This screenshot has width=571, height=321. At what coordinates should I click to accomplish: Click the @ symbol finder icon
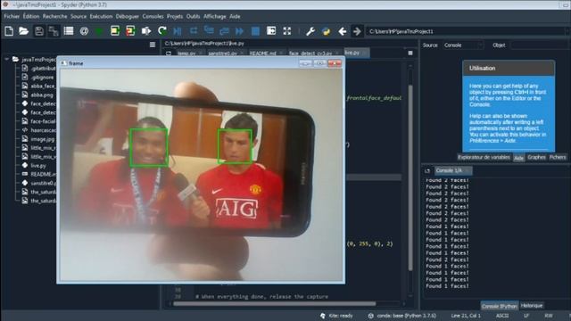(84, 31)
